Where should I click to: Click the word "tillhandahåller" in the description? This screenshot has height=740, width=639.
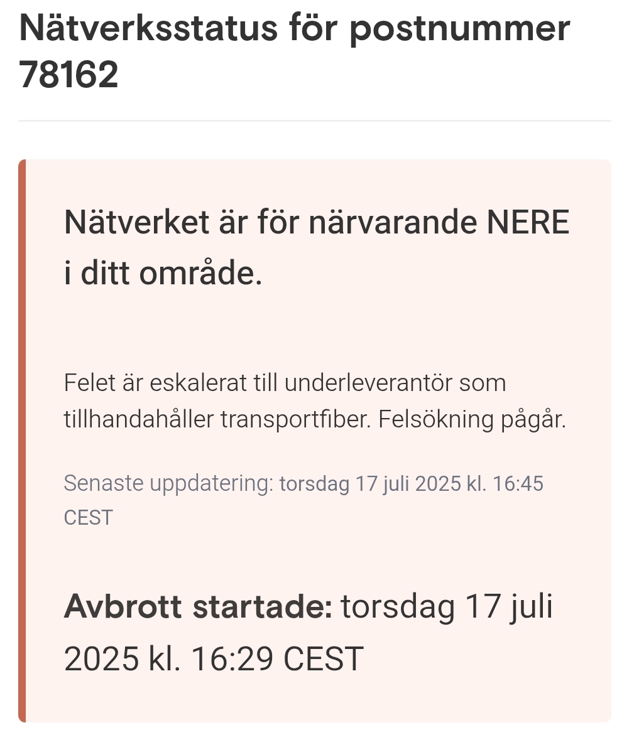pos(139,419)
